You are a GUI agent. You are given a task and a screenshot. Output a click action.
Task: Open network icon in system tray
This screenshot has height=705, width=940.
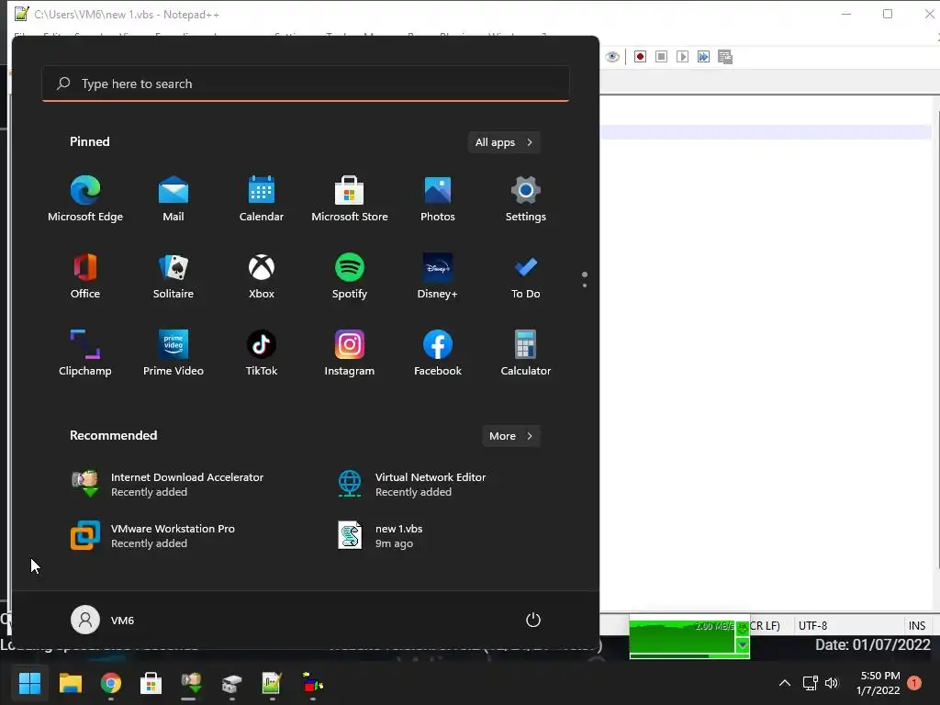coord(810,683)
